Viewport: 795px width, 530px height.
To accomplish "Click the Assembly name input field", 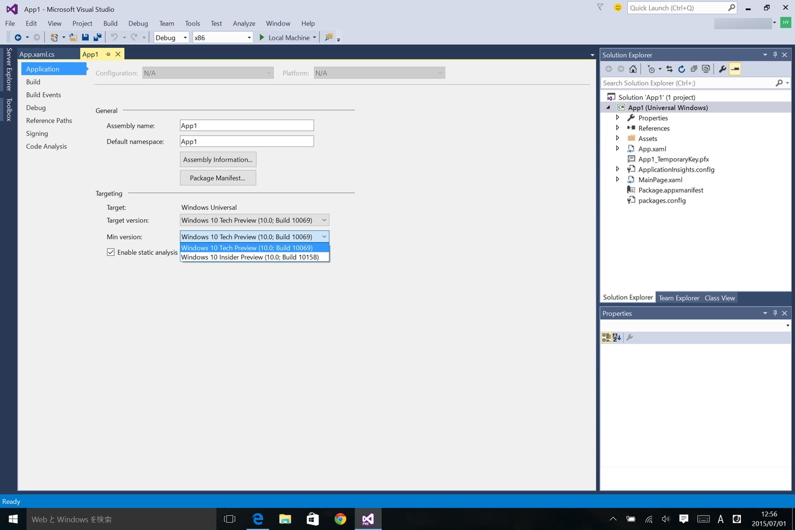I will click(x=247, y=126).
